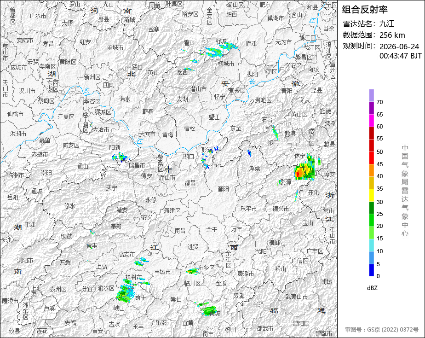Click the 麻城市 label
Image resolution: width=425 pixels, height=338 pixels.
coord(115,47)
